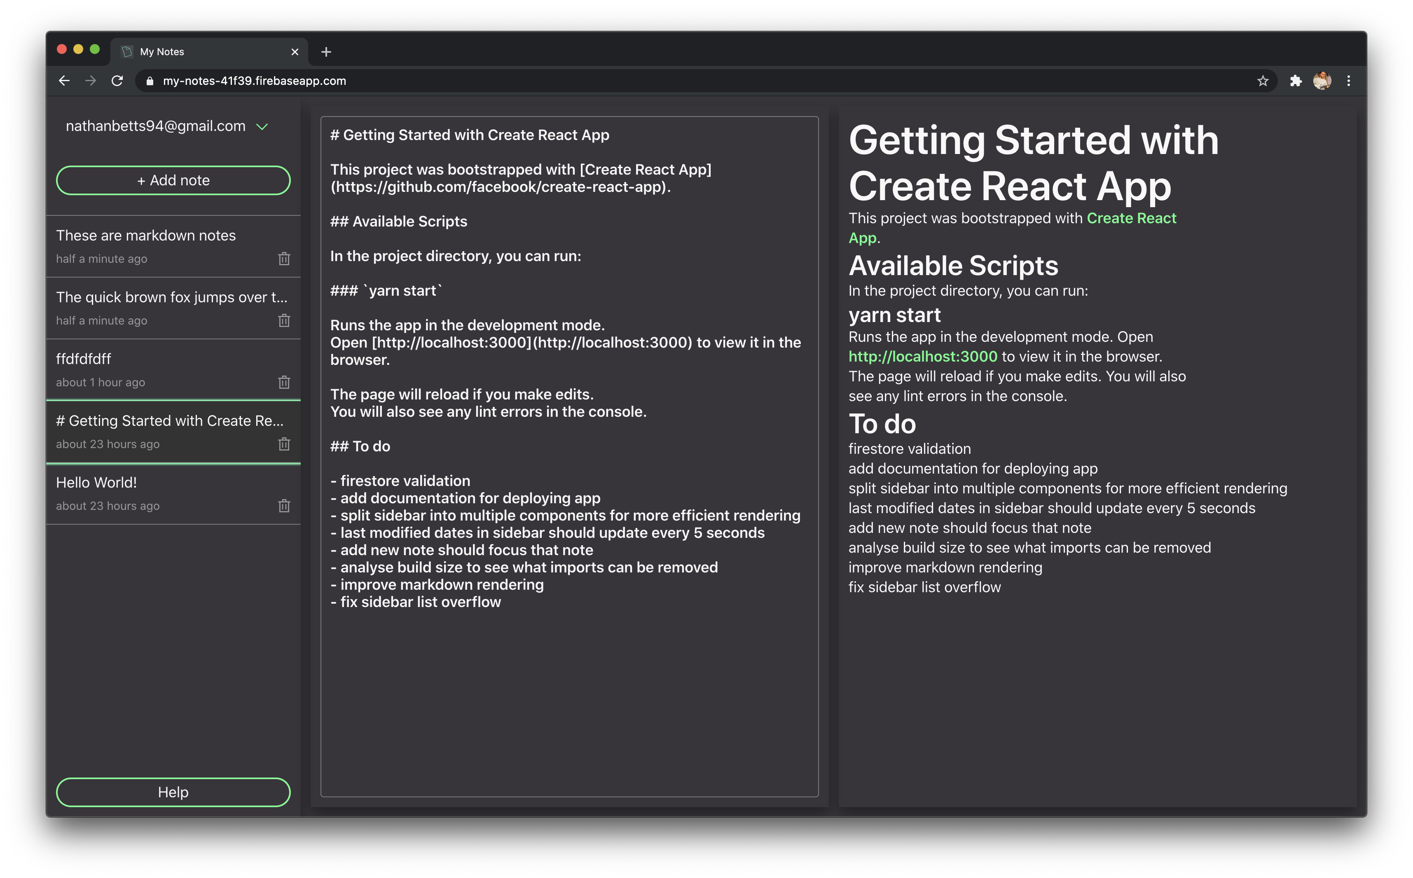
Task: Click the '+ Add note' button
Action: pos(173,181)
